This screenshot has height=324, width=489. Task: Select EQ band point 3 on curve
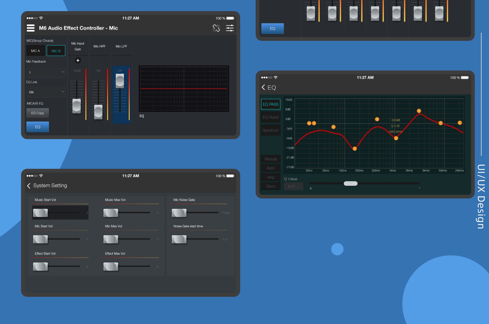click(355, 149)
